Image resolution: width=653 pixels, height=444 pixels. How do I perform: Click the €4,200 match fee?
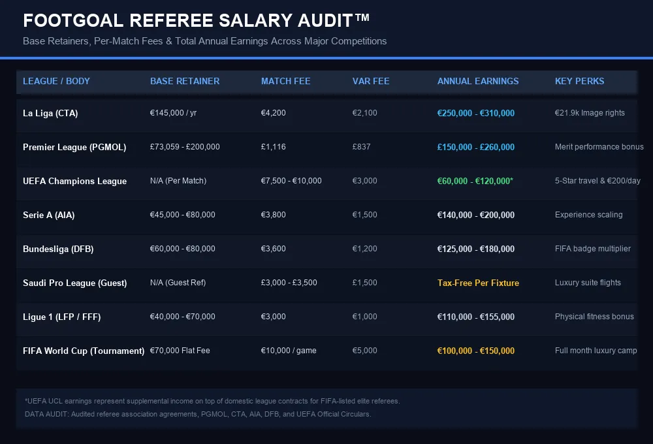tap(273, 113)
